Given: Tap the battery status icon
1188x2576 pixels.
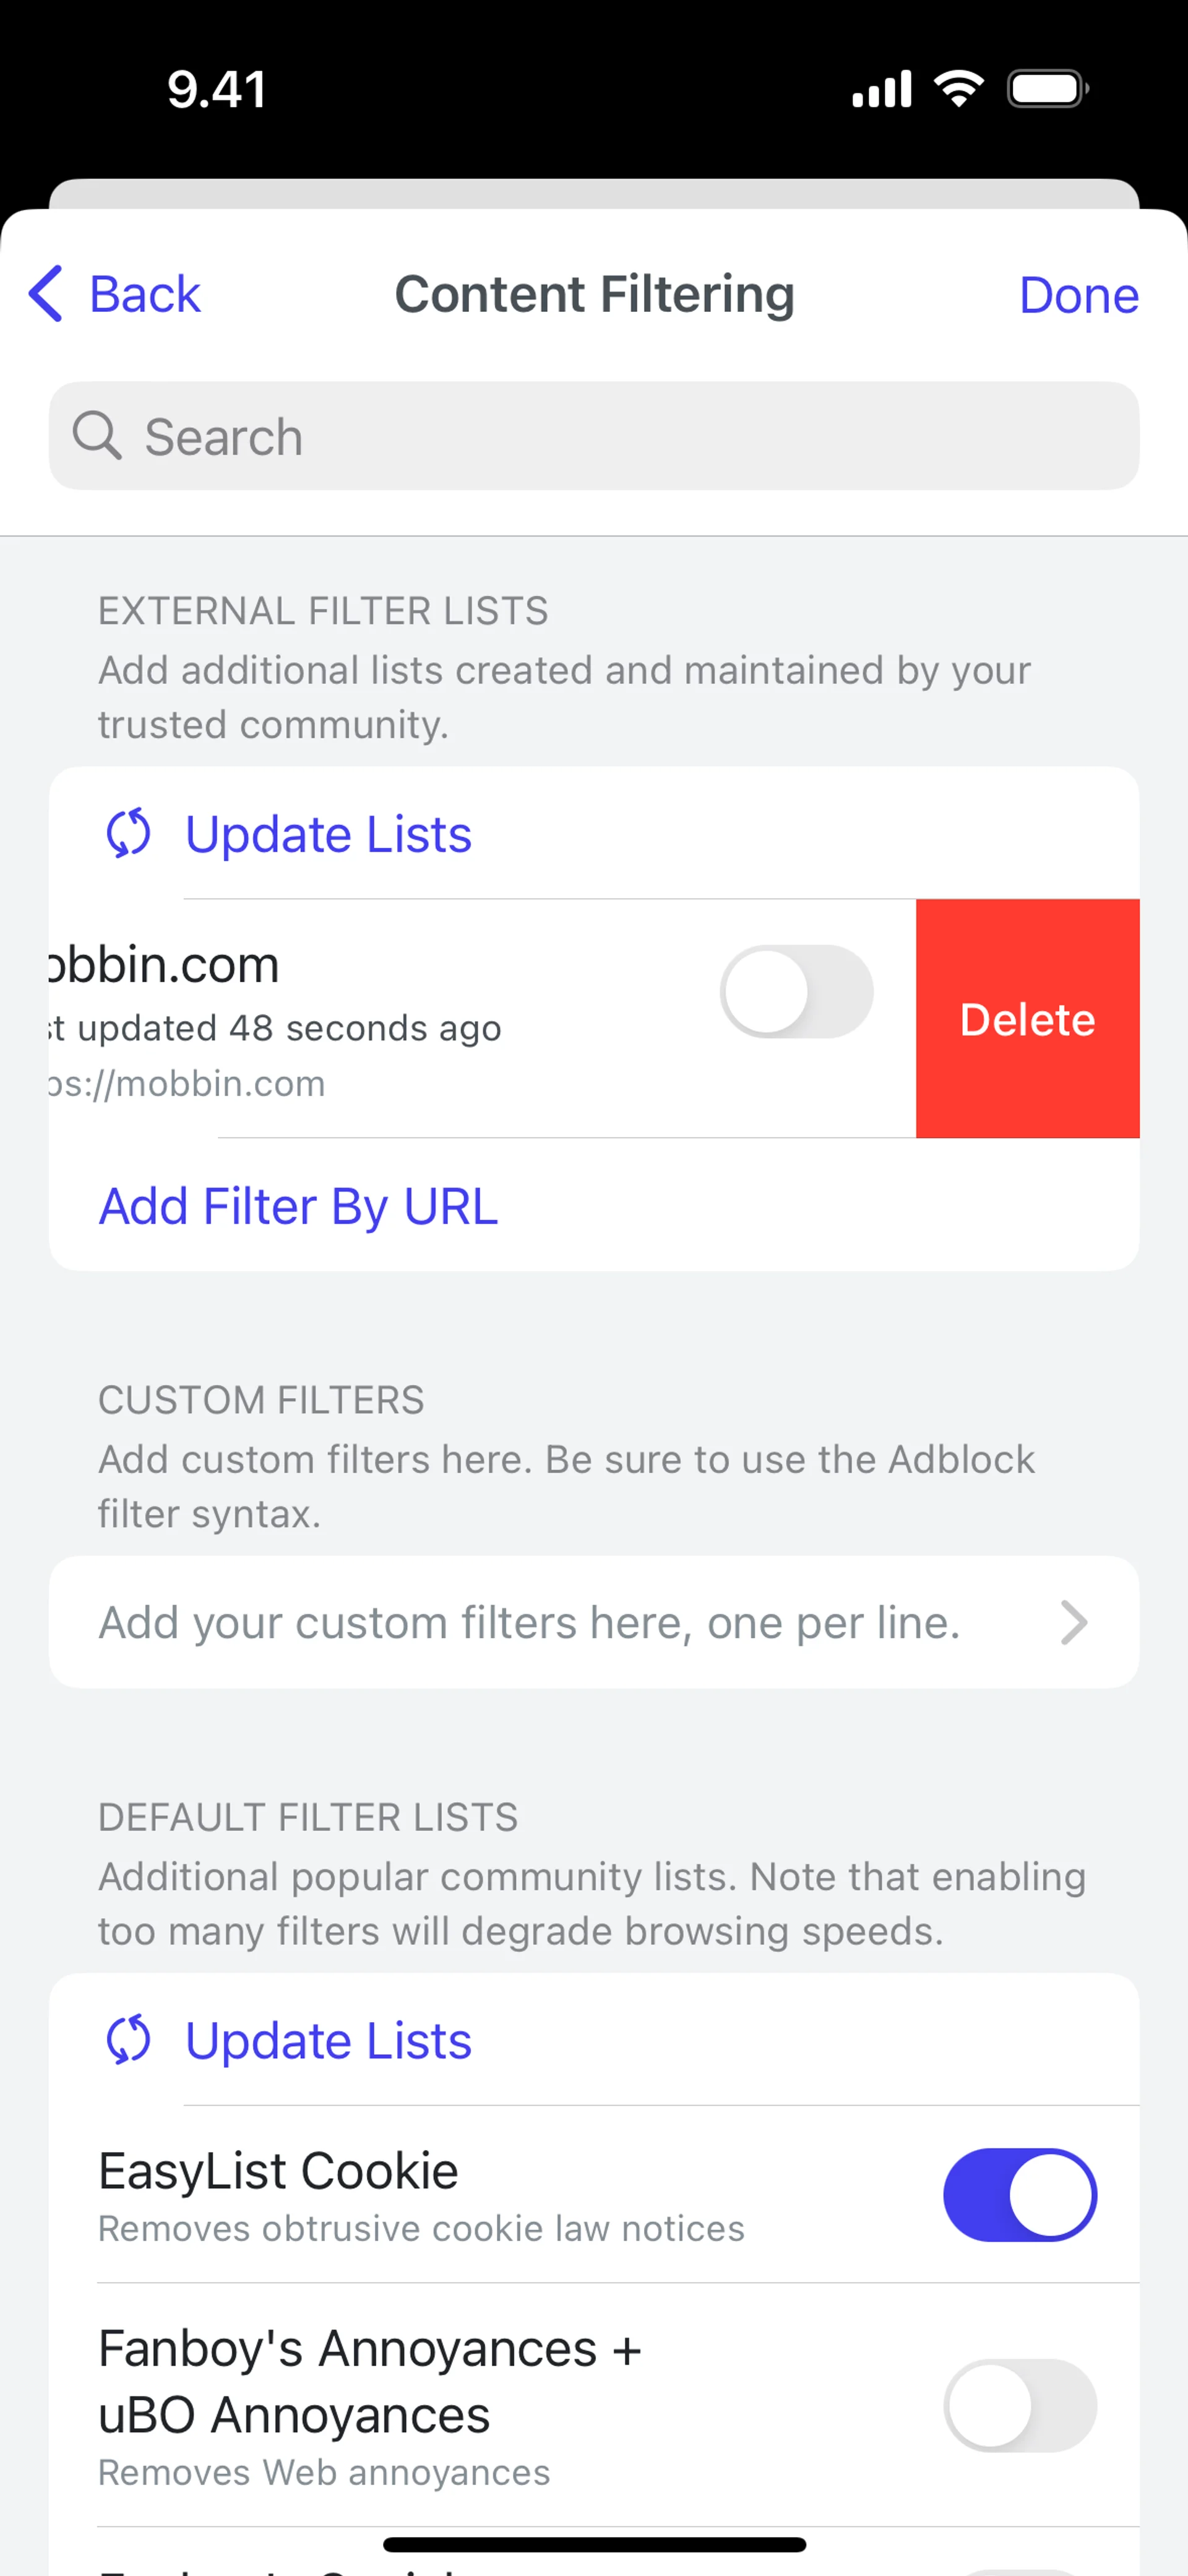Looking at the screenshot, I should pyautogui.click(x=1047, y=89).
